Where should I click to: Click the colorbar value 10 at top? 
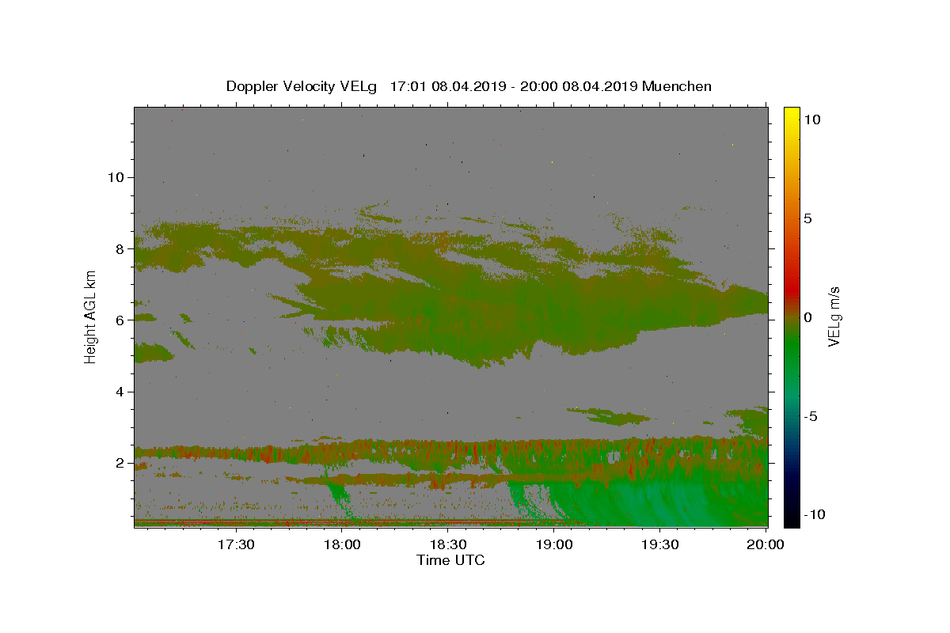811,119
